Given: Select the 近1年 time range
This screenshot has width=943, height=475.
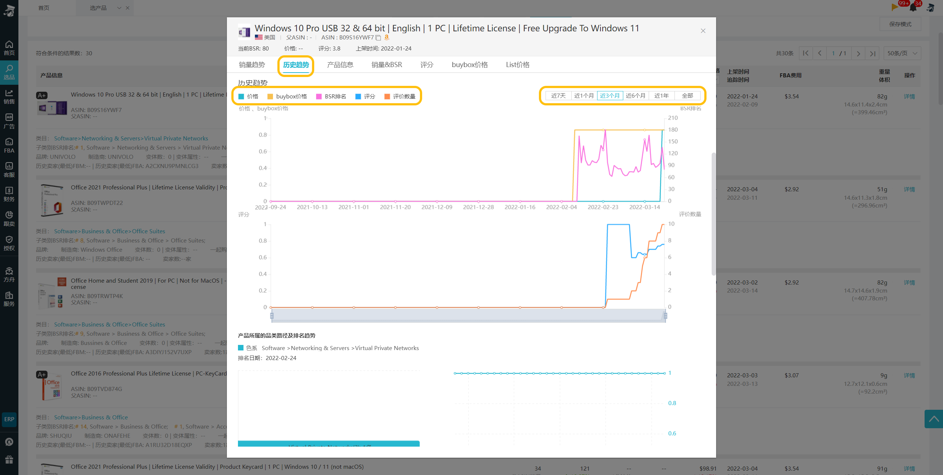Looking at the screenshot, I should (x=662, y=96).
